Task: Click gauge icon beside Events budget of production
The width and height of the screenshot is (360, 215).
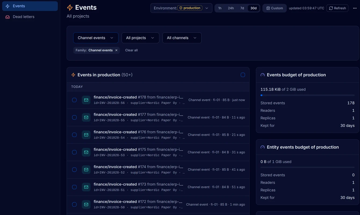Action: click(263, 75)
